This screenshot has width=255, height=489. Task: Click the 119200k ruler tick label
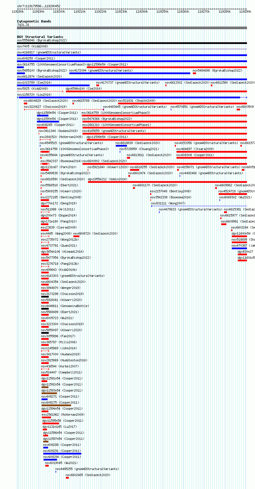[59, 12]
